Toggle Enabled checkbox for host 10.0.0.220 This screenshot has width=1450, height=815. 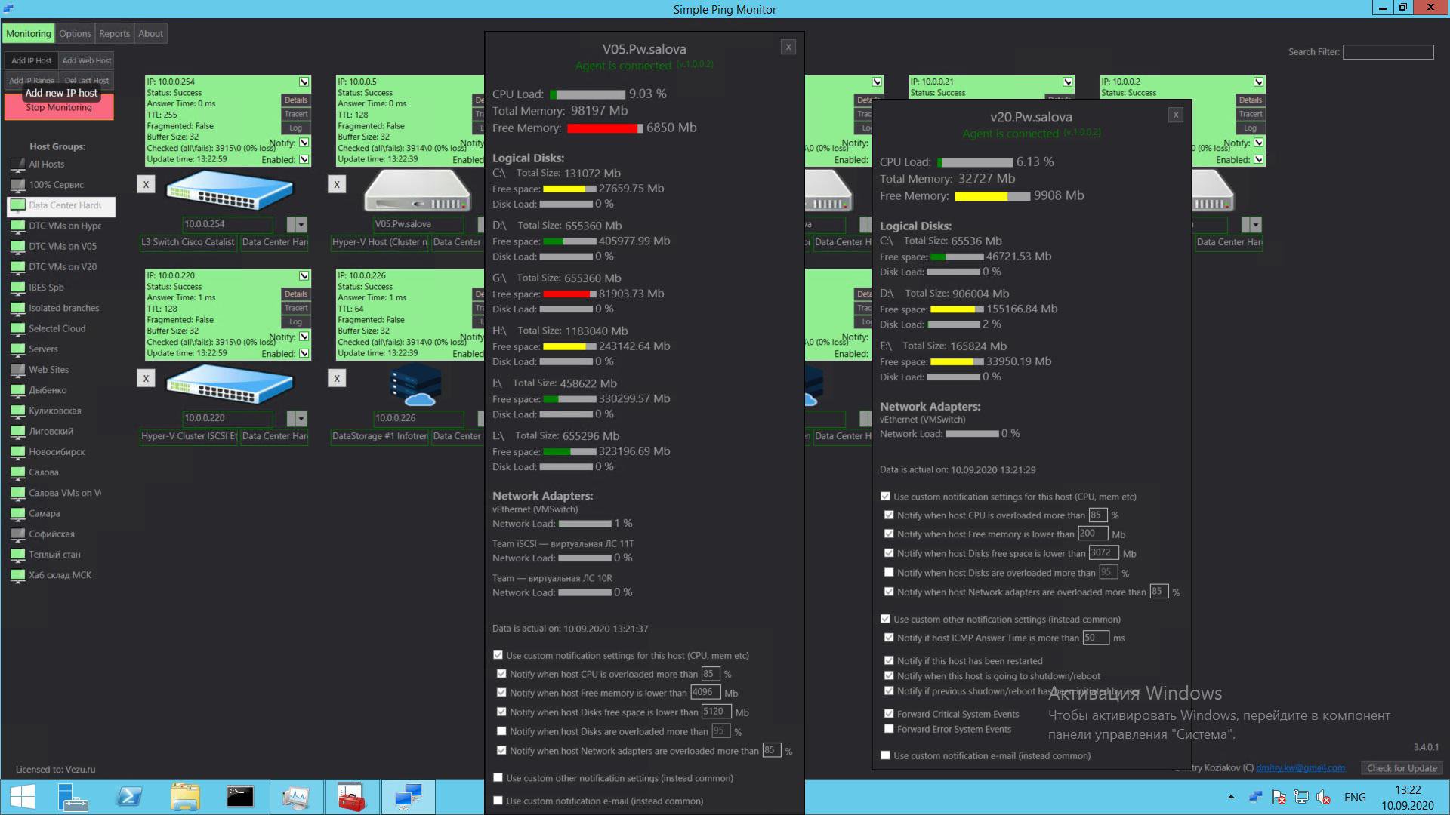click(x=304, y=353)
